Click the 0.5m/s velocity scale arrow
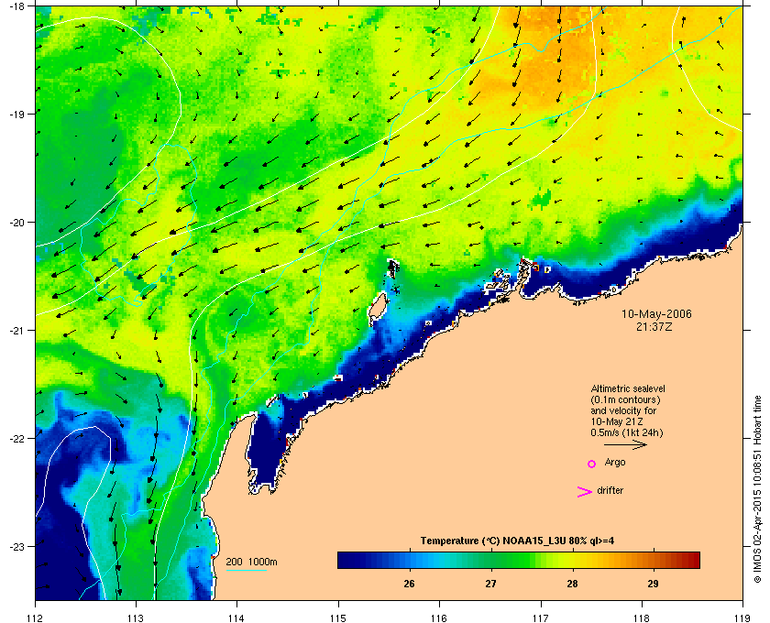 click(x=625, y=444)
